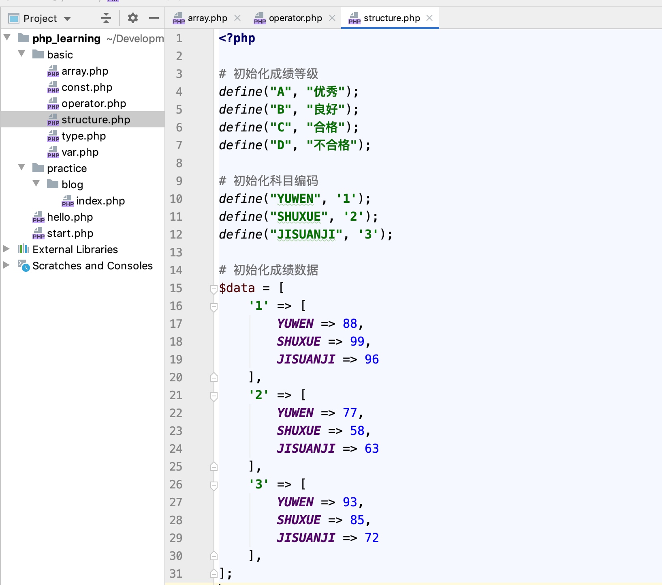Open var.php in the project tree
The width and height of the screenshot is (662, 585).
[80, 152]
